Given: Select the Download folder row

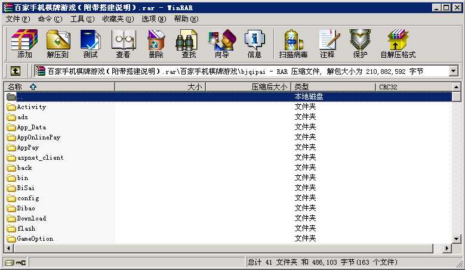Looking at the screenshot, I should [x=228, y=218].
